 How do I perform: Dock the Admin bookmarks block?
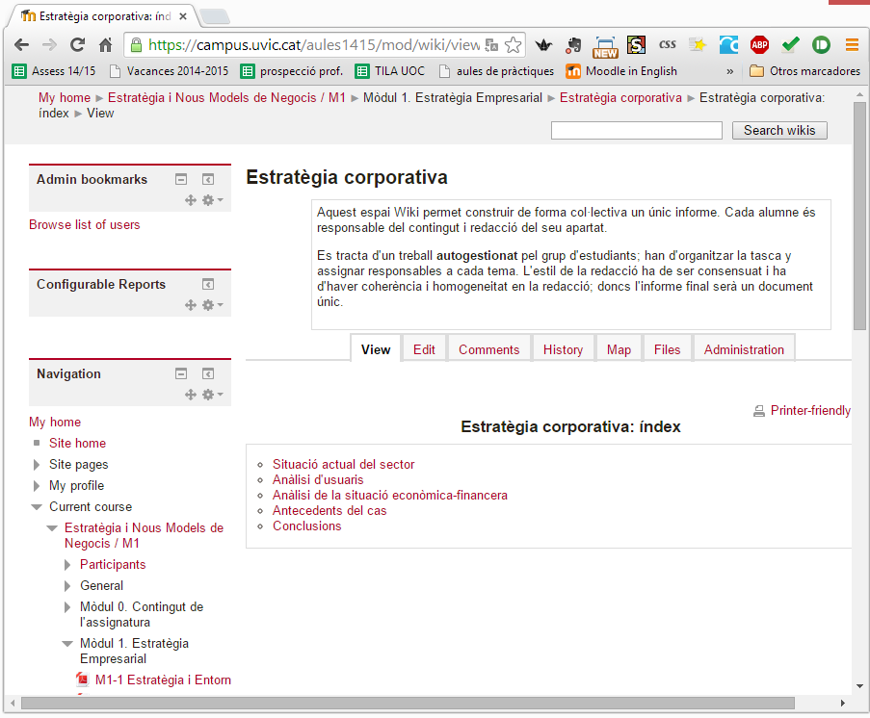click(x=206, y=180)
